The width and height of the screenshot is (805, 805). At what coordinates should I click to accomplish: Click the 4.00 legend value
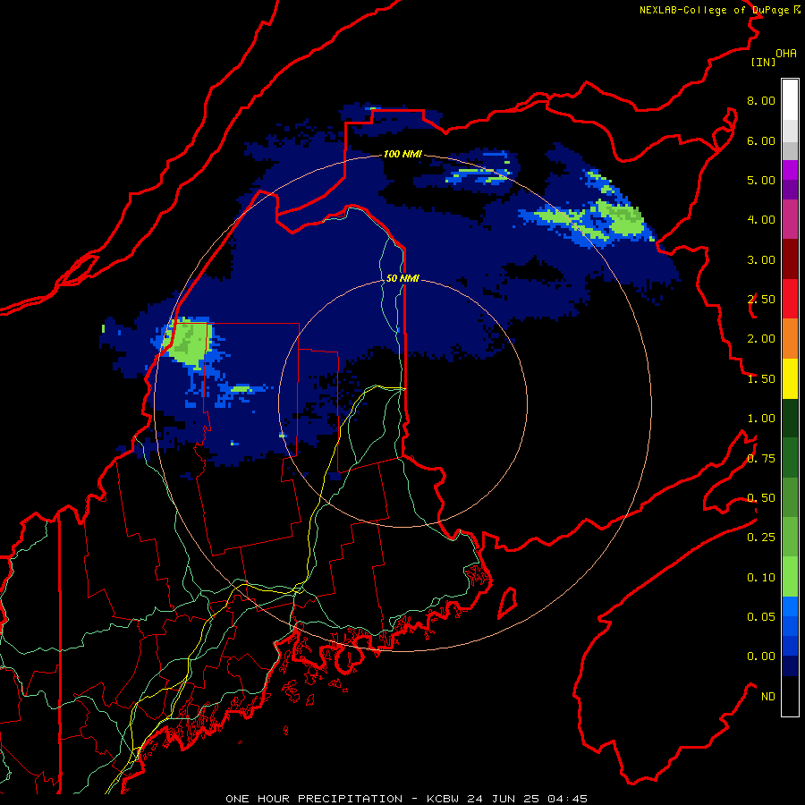coord(761,220)
